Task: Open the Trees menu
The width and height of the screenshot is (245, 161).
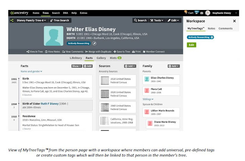Action: click(46, 13)
